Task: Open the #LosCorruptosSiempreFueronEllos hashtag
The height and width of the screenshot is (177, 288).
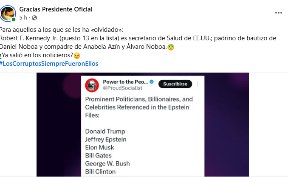Action: [x=49, y=64]
